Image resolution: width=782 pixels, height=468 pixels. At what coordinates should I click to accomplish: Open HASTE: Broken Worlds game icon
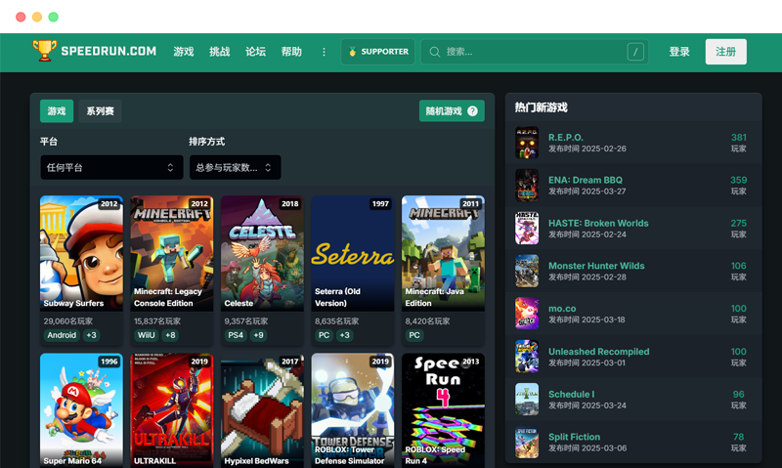(x=527, y=229)
